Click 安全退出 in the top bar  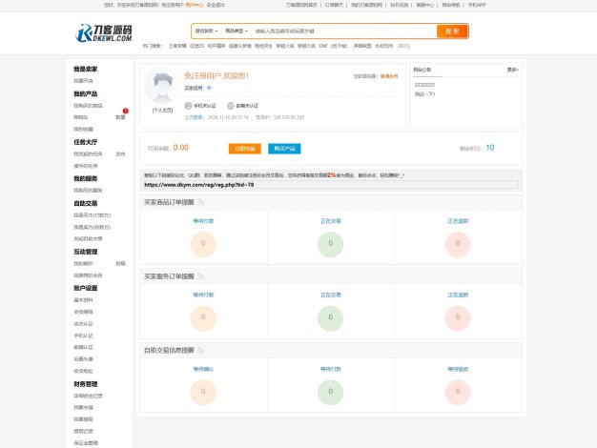216,5
